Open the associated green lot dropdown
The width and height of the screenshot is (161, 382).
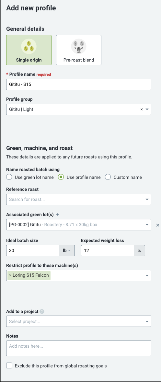tap(79, 225)
